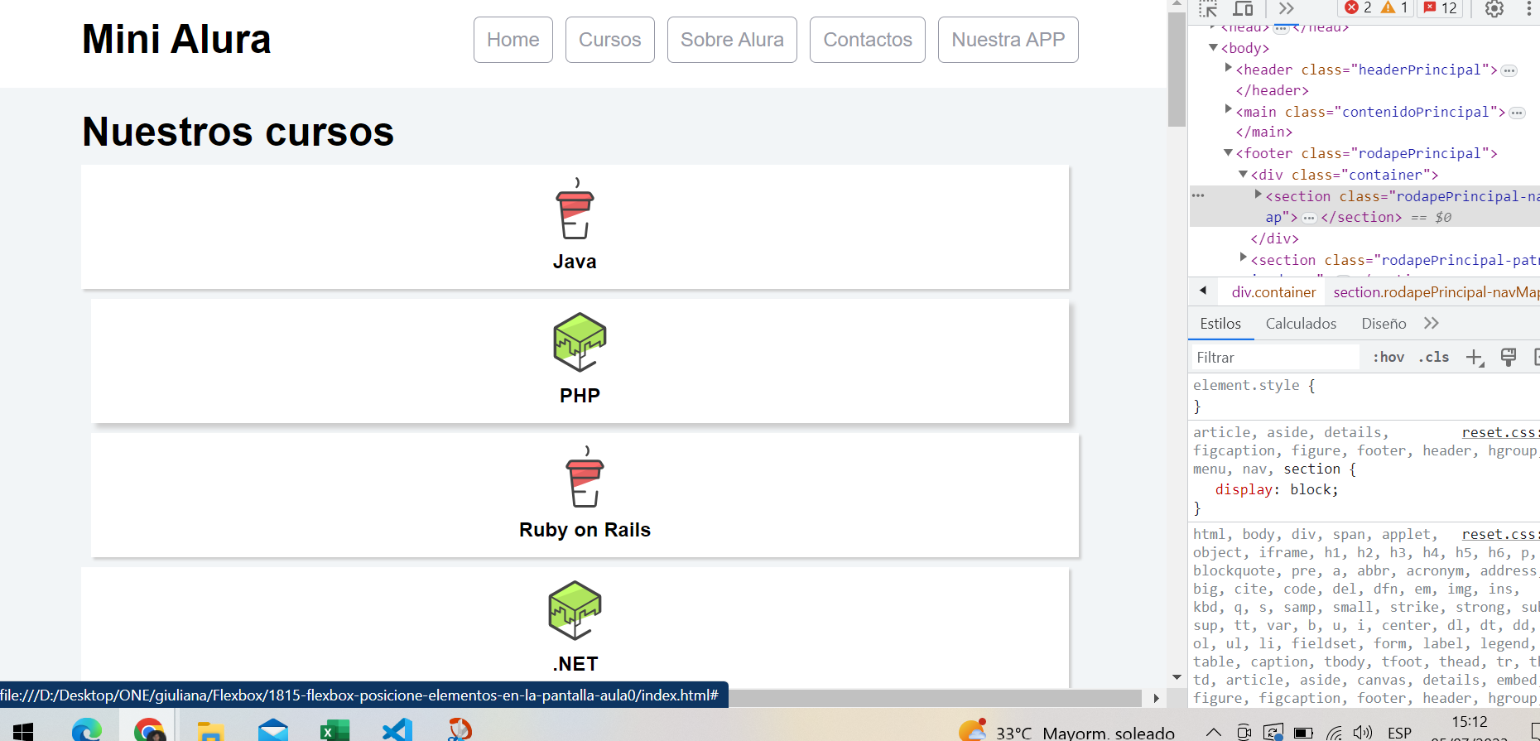Click the page scrollbar down arrow
Screen dimensions: 1540x741
1177,677
